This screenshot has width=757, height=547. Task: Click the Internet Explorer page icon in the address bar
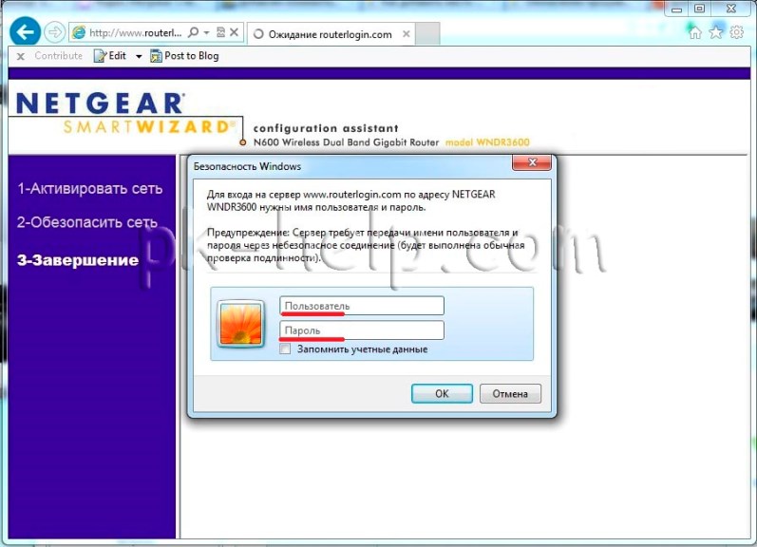(79, 32)
